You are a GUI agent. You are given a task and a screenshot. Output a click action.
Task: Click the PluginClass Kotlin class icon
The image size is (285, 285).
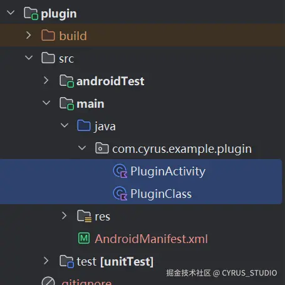tap(120, 194)
